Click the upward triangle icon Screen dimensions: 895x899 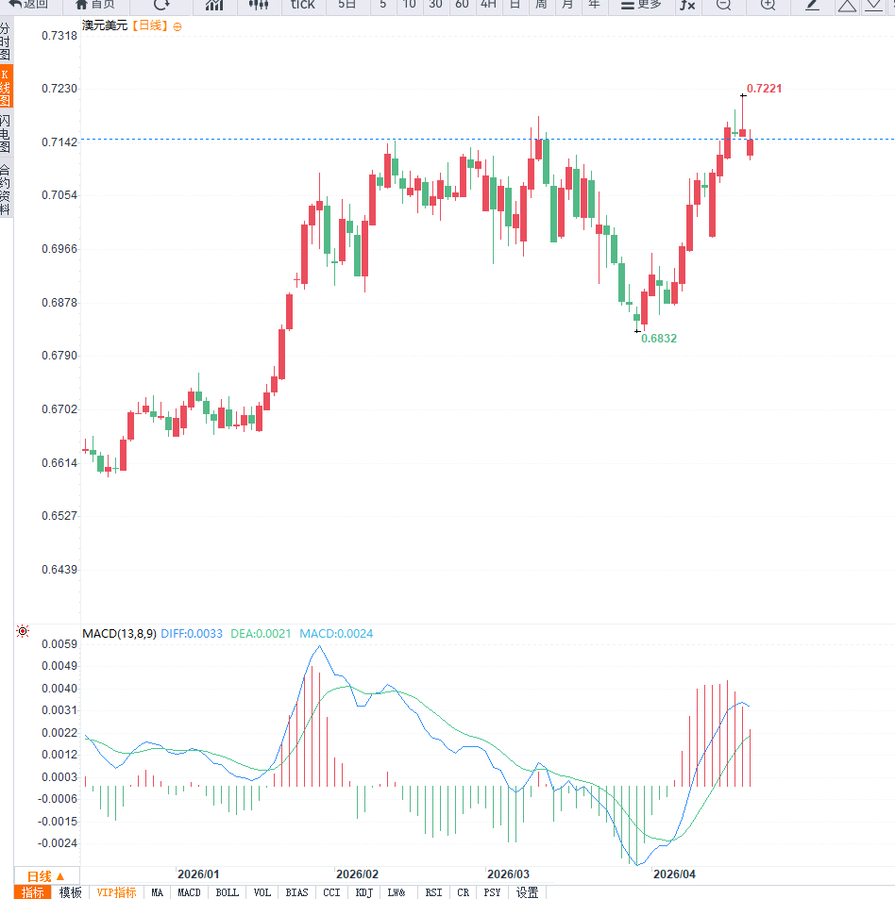(x=847, y=6)
